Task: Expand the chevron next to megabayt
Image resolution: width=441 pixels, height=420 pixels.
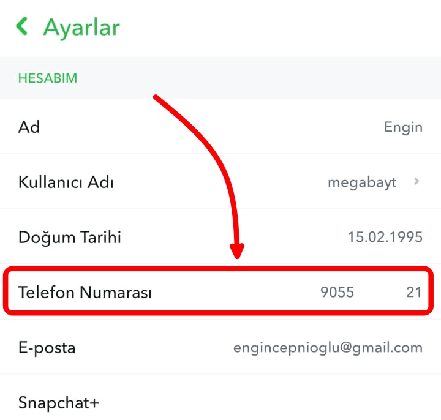Action: (x=417, y=182)
